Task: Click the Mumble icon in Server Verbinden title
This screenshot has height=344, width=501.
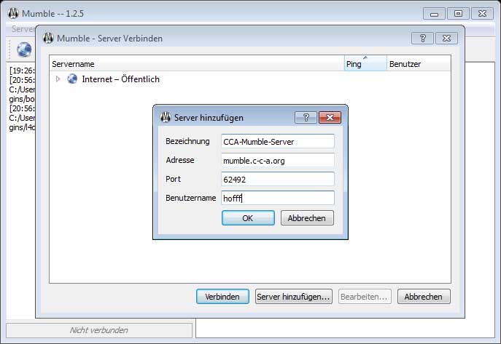Action: 48,39
